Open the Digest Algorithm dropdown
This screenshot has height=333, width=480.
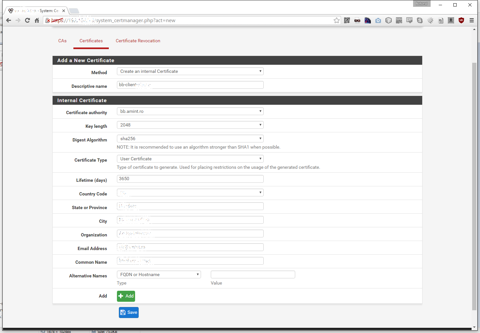190,139
